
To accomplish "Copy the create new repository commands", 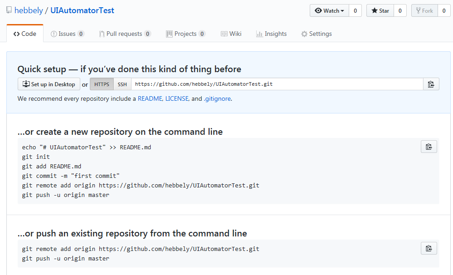I will [x=429, y=147].
